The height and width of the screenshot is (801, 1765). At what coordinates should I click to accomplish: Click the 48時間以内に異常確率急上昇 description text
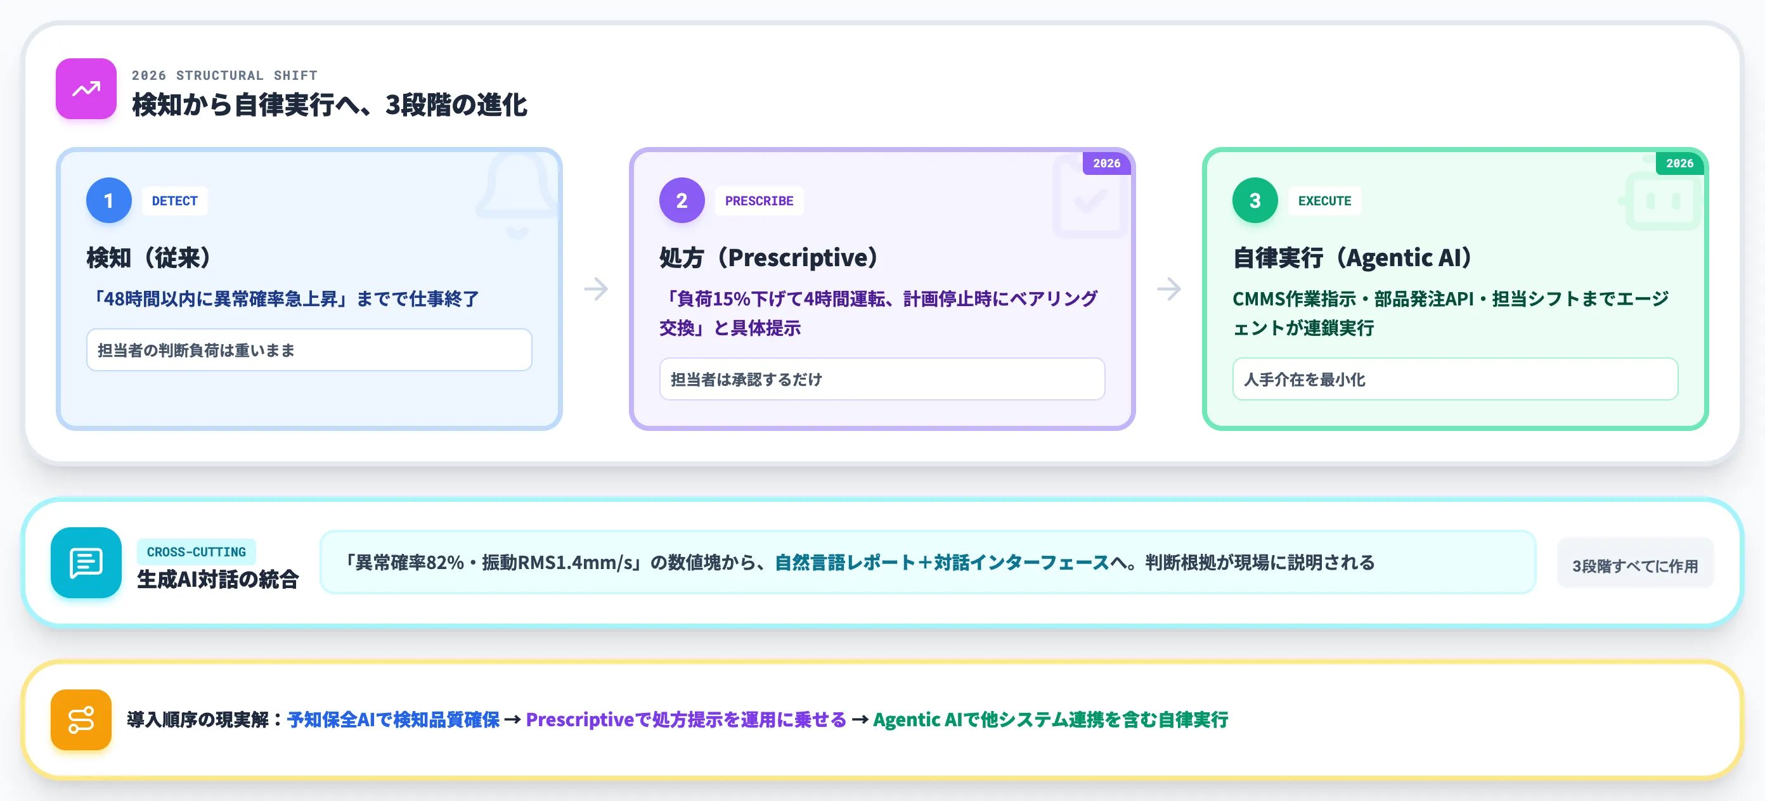[x=283, y=298]
